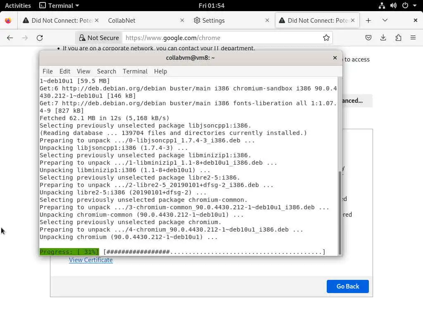Open the terminal File menu

click(48, 71)
